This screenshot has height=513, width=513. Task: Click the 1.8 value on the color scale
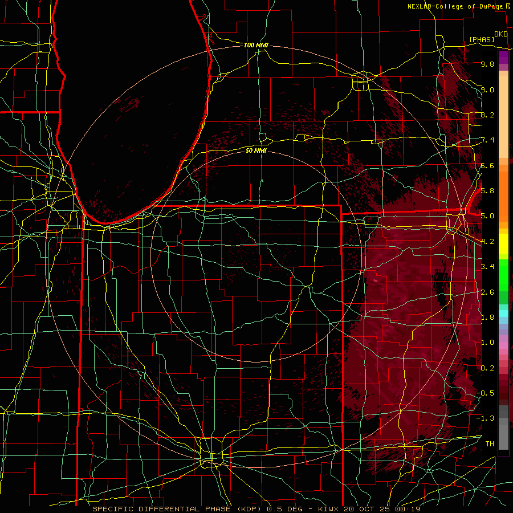point(487,317)
